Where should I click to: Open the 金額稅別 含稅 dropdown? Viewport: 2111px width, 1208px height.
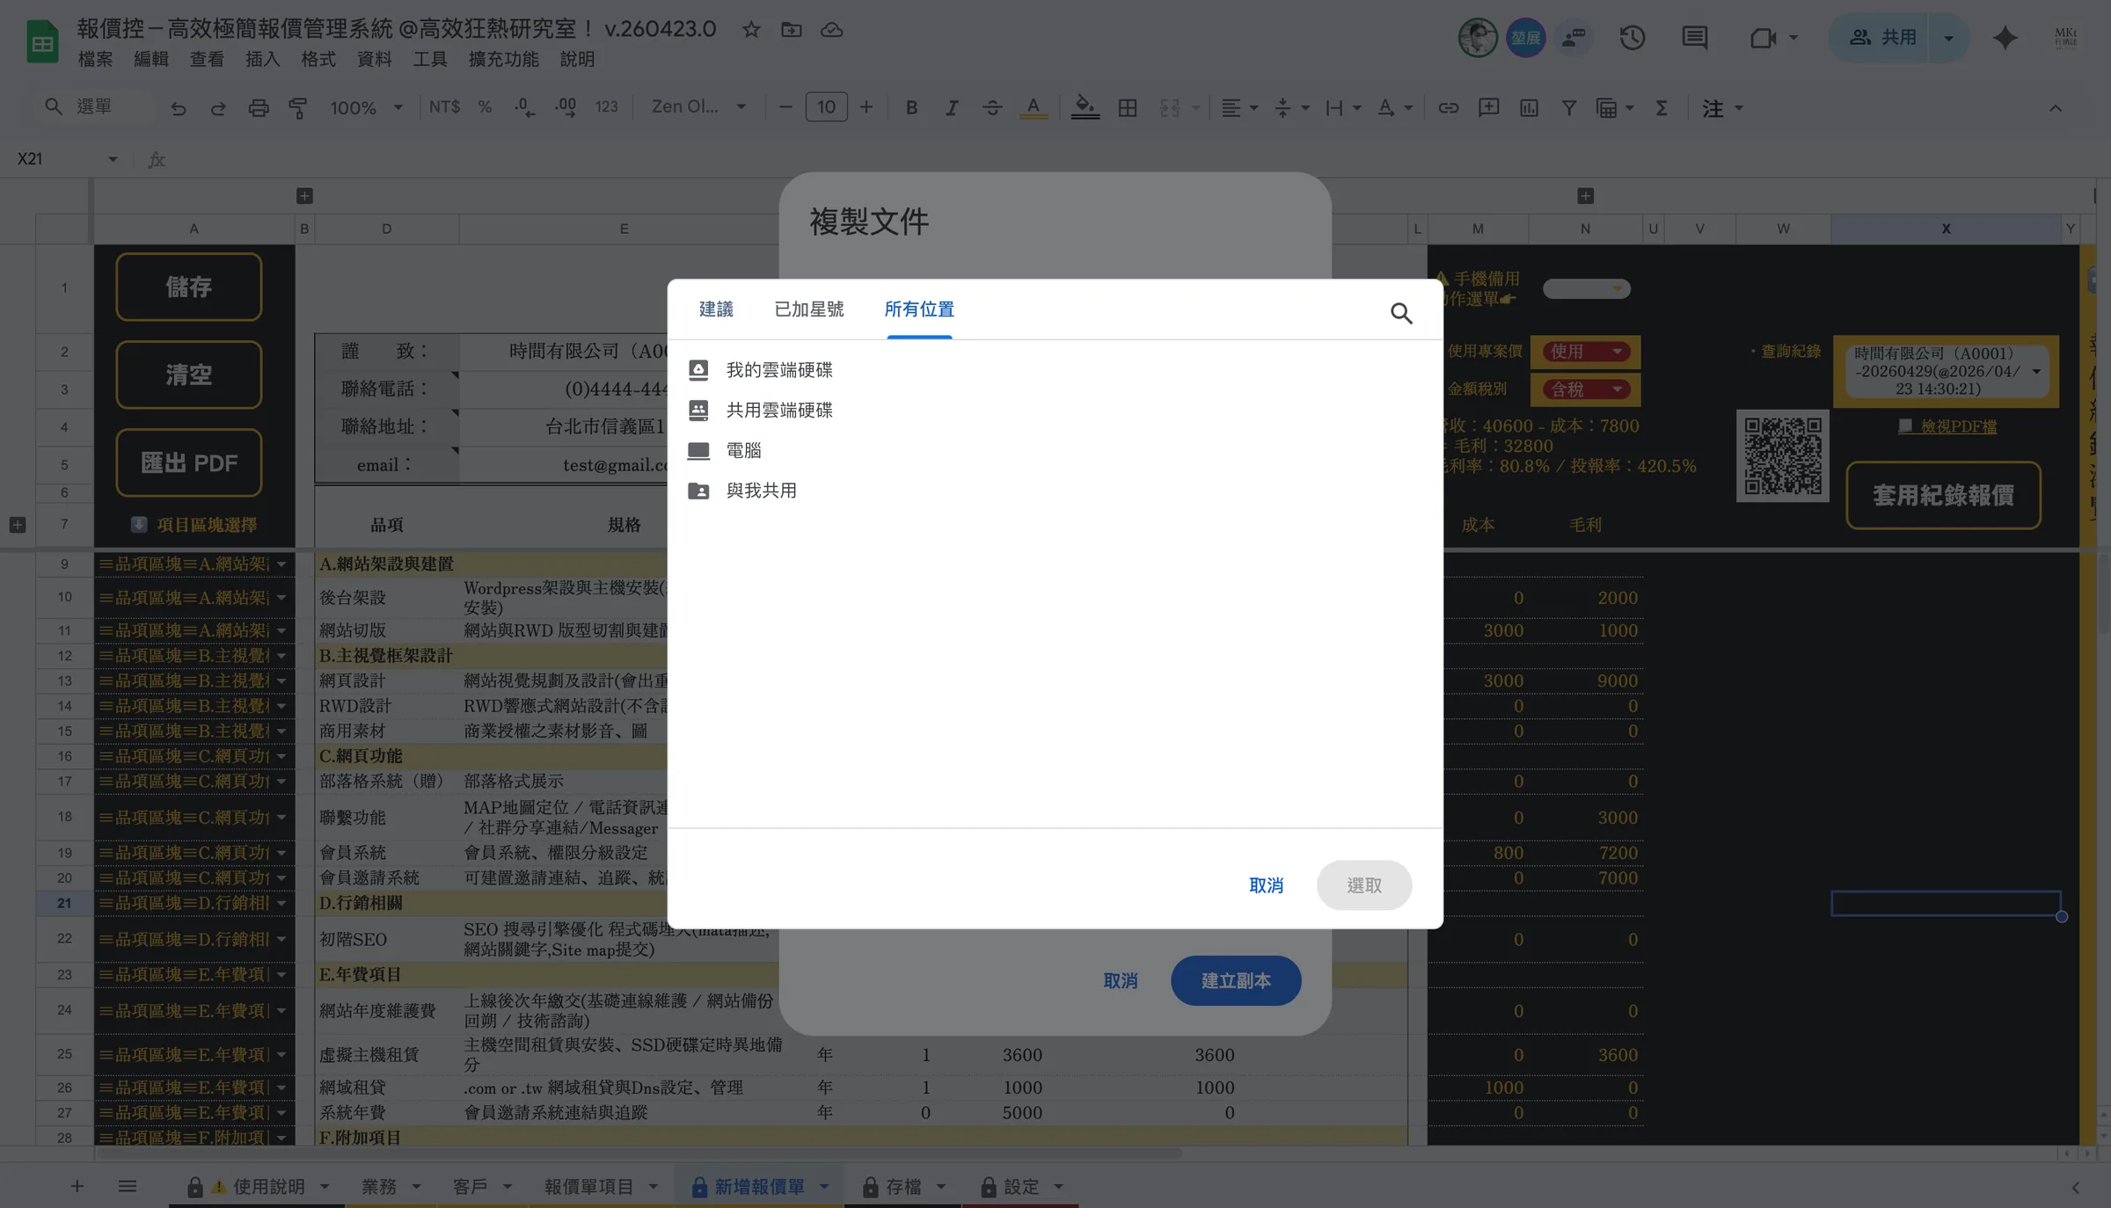click(1585, 389)
